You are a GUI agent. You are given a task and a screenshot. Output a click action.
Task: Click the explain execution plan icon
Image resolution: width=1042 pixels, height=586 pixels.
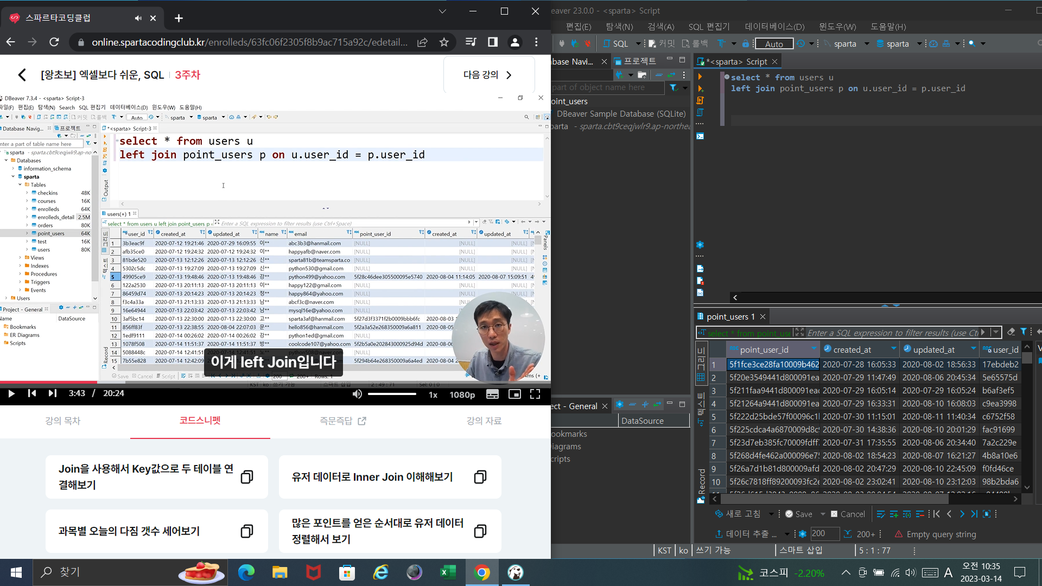pyautogui.click(x=700, y=112)
